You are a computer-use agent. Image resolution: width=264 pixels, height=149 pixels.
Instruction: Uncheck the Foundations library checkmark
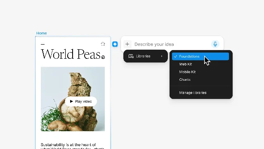click(x=175, y=56)
